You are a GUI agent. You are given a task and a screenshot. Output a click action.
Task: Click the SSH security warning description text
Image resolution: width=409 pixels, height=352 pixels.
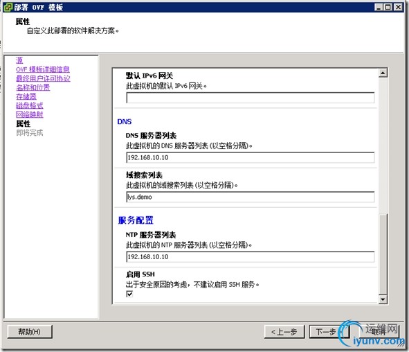(x=192, y=284)
